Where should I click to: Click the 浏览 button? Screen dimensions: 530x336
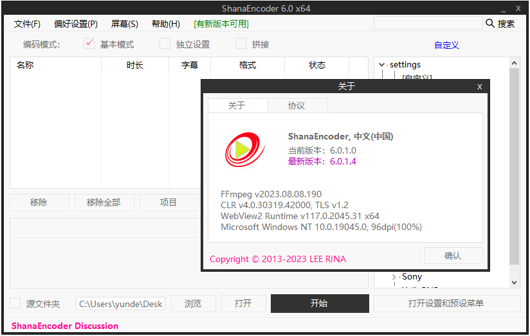pos(194,303)
